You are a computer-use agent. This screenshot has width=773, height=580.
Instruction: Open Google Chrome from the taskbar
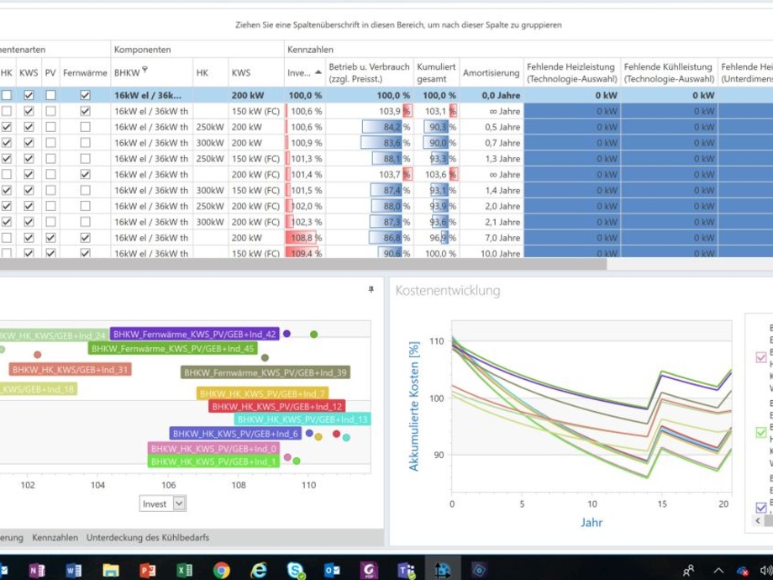coord(221,570)
